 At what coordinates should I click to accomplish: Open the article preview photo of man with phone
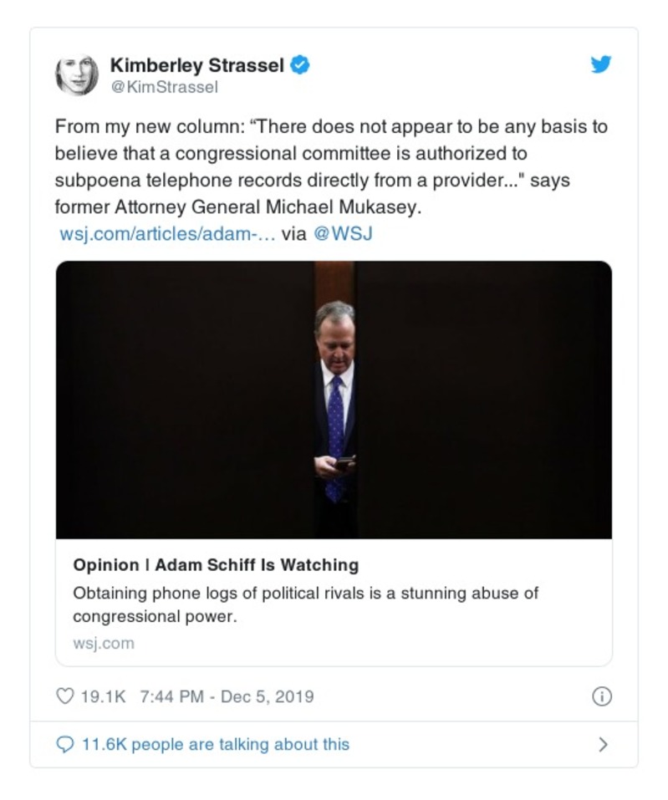click(x=334, y=400)
